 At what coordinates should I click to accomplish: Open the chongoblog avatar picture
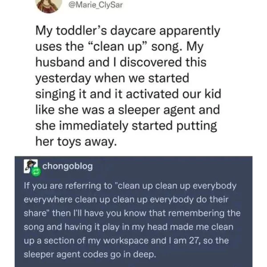click(31, 166)
